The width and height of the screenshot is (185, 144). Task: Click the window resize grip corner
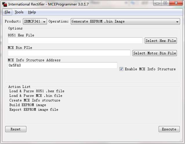tap(181, 140)
